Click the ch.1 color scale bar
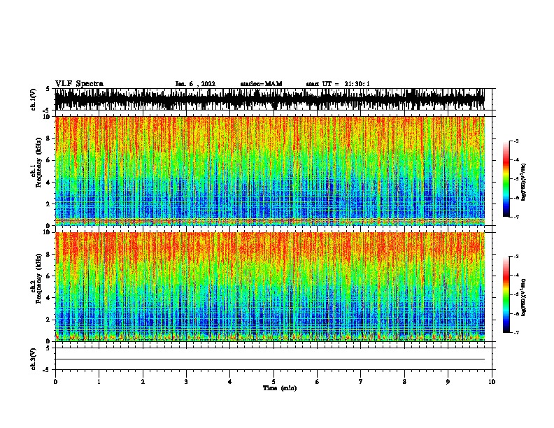The image size is (554, 428). click(506, 179)
